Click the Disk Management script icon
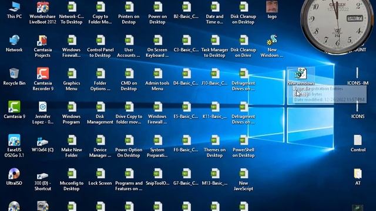 click(x=100, y=107)
